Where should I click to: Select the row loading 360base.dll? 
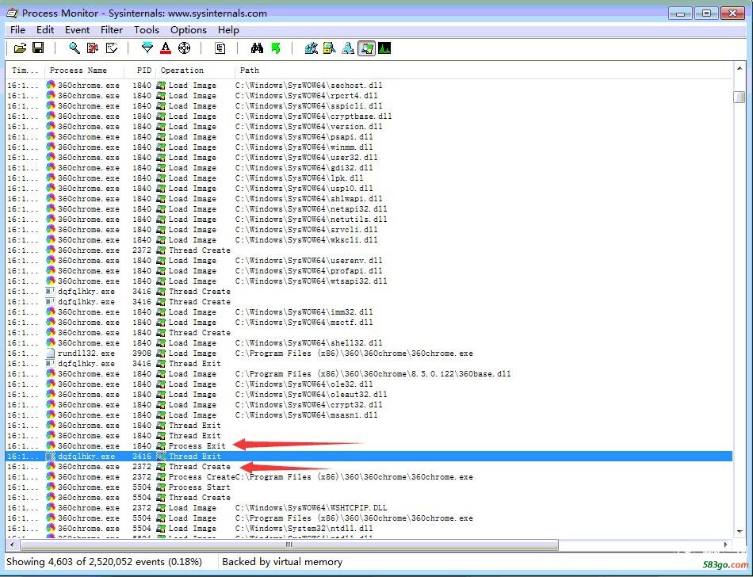[369, 374]
